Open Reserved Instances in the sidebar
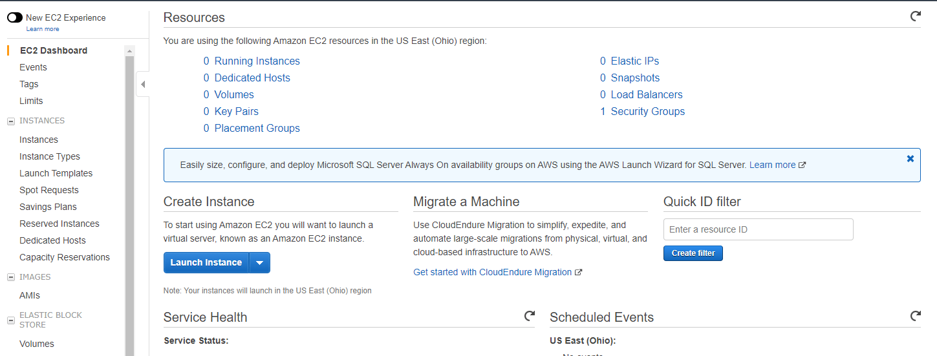Image resolution: width=937 pixels, height=356 pixels. pos(59,224)
